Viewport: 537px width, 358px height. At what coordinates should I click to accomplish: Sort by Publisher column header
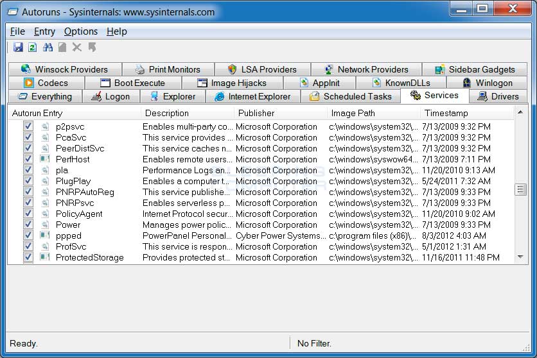281,113
